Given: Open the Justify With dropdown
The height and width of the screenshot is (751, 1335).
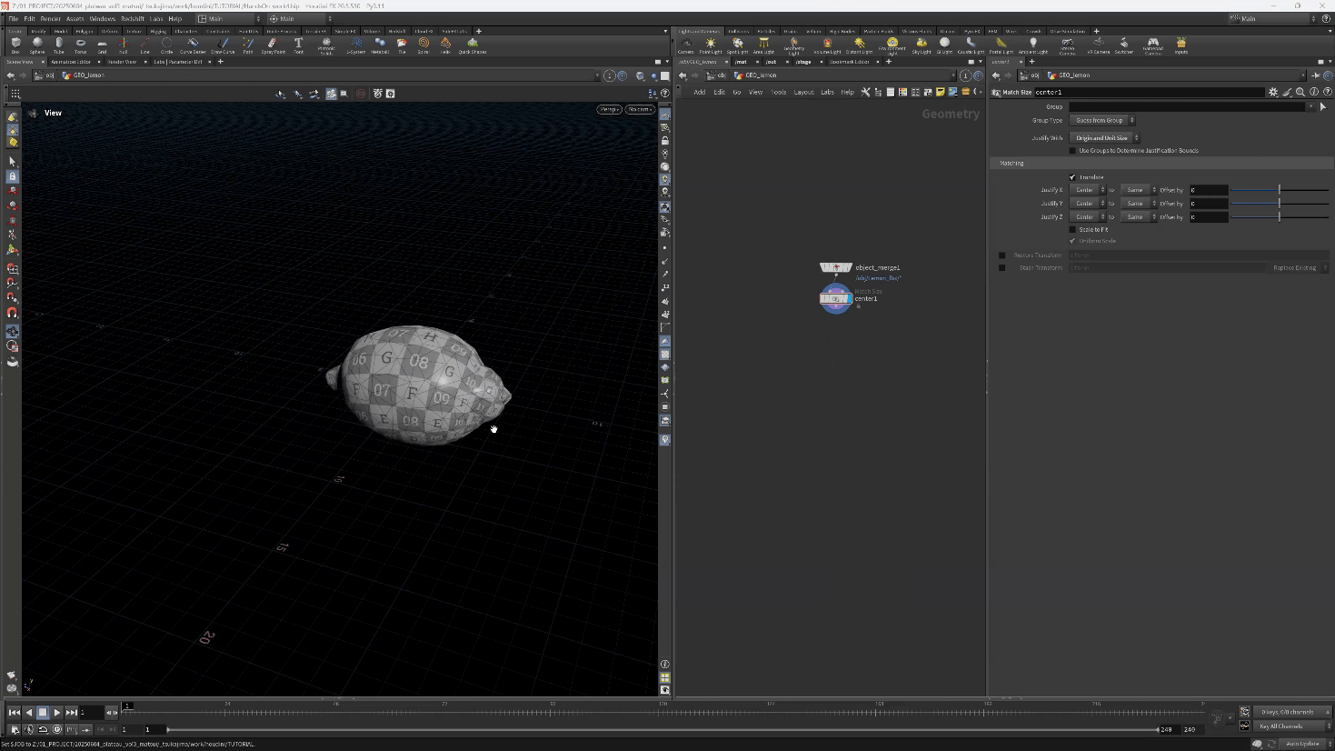Looking at the screenshot, I should (1105, 138).
